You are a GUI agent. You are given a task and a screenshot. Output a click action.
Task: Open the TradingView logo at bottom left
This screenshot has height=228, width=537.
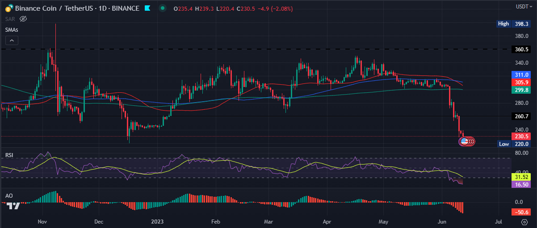(13, 205)
